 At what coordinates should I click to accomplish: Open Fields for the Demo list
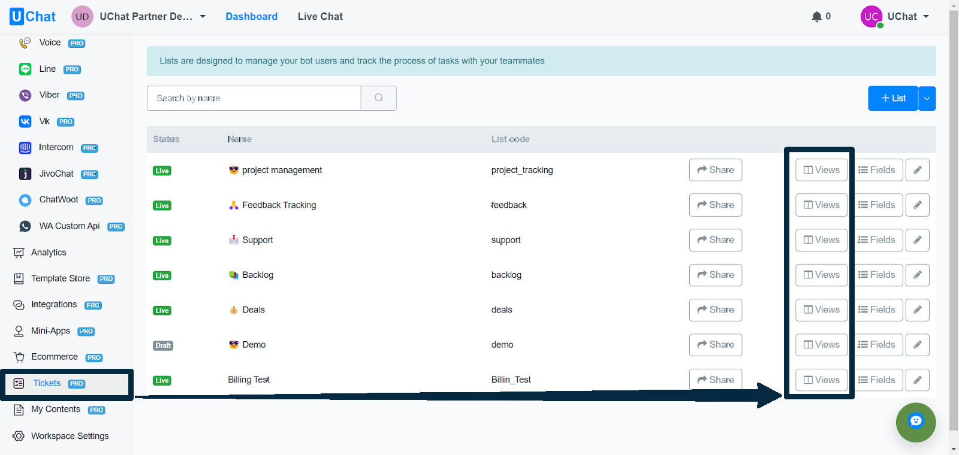click(876, 345)
